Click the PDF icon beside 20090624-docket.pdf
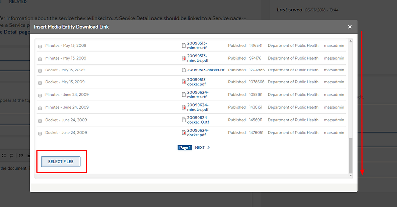 tap(184, 132)
